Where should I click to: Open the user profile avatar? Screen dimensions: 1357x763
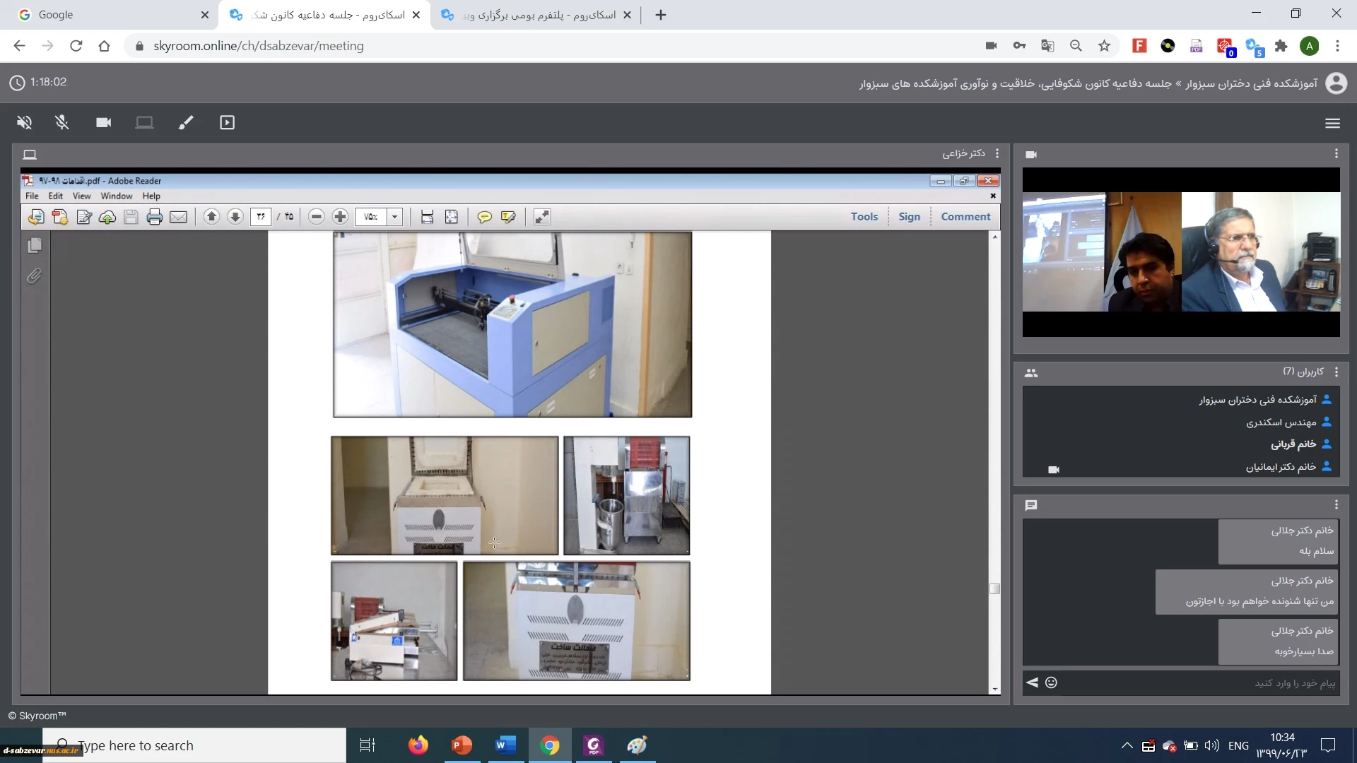click(x=1336, y=83)
